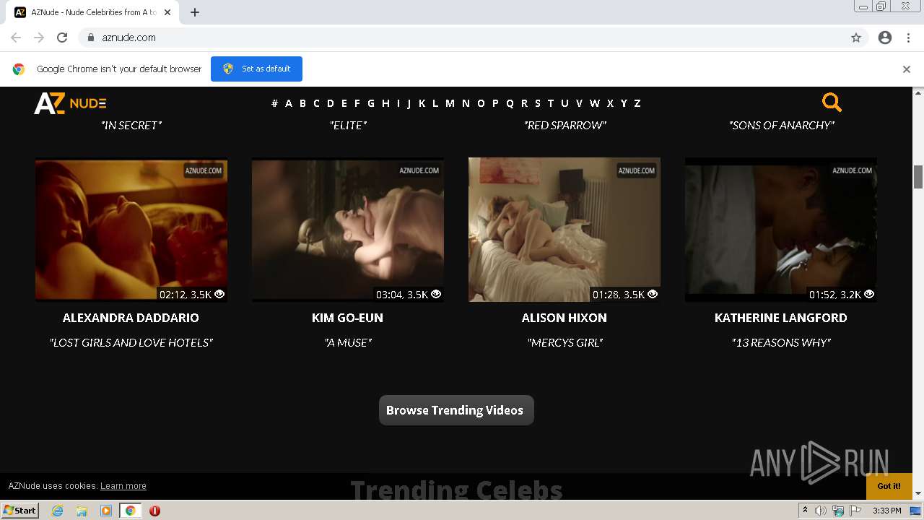
Task: Select letter S in alphabet menu
Action: coord(537,103)
